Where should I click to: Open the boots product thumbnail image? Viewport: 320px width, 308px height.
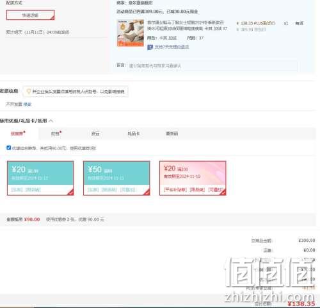(131, 33)
